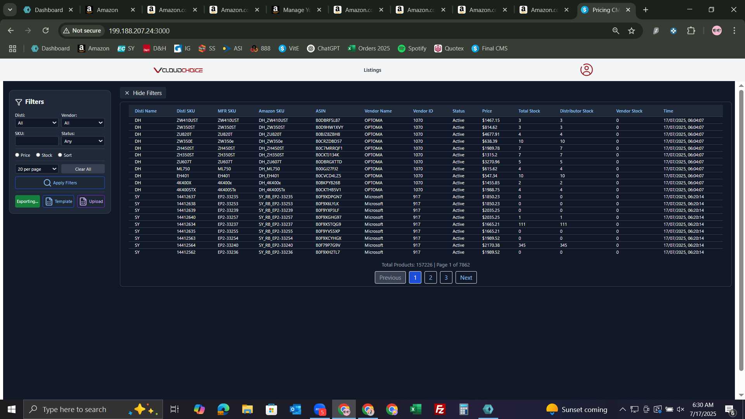The width and height of the screenshot is (745, 419).
Task: Open Chrome's three-dot menu
Action: pyautogui.click(x=734, y=31)
